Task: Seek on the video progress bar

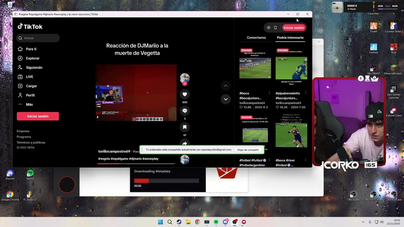Action: [x=136, y=163]
